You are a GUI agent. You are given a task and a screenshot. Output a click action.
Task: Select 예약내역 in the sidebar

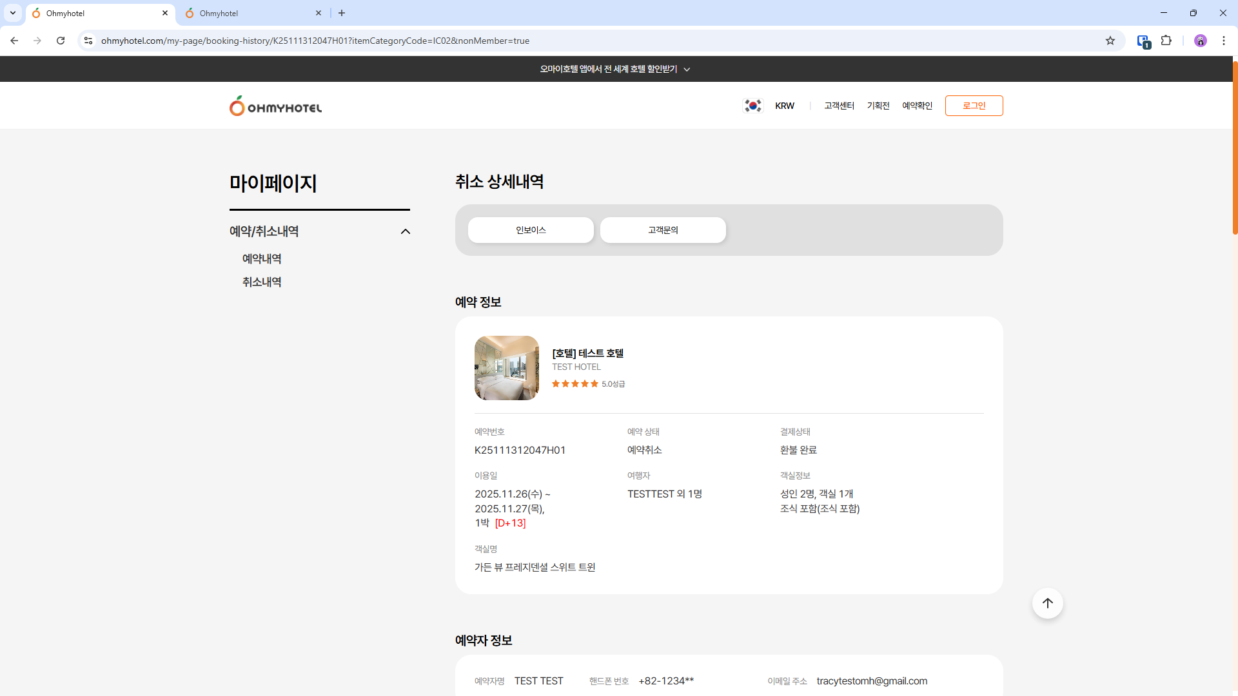[262, 259]
